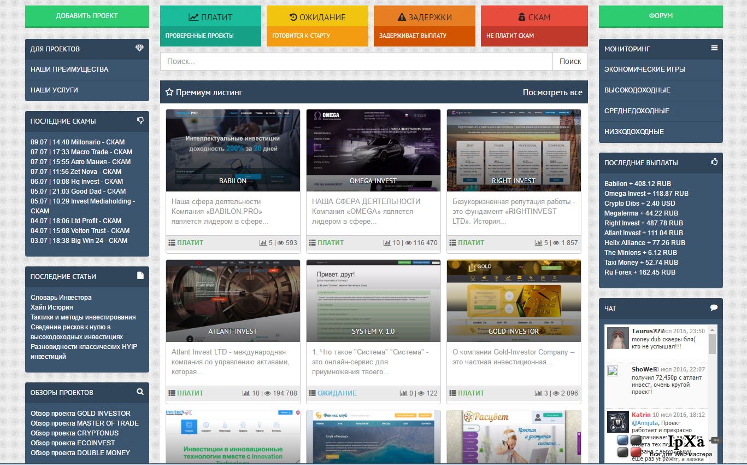Click the magnifier icon in Обзоры проектов header
747x465 pixels.
pos(140,392)
